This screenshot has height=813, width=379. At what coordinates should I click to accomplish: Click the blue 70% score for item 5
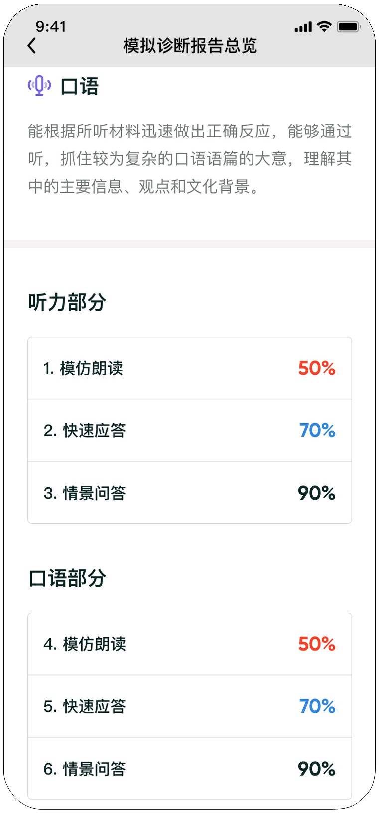317,706
